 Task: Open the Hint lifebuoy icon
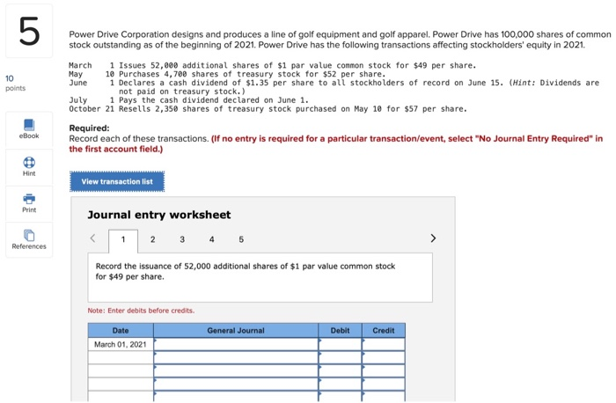pyautogui.click(x=29, y=162)
